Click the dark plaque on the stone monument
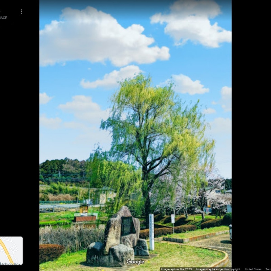The height and width of the screenshot is (271, 271). [x=127, y=226]
